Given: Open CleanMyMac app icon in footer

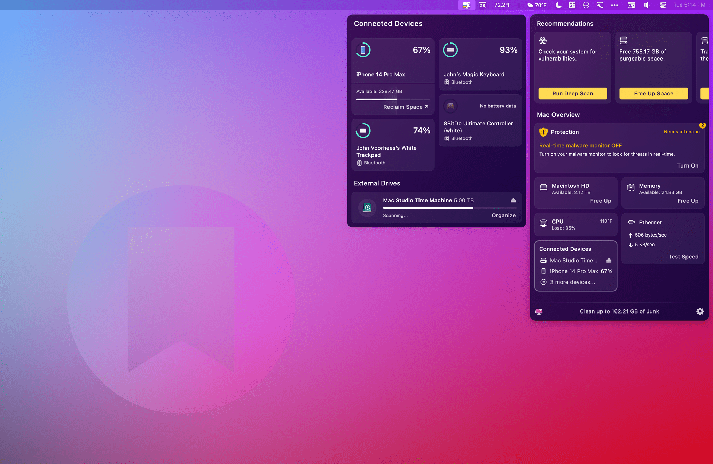Looking at the screenshot, I should (539, 311).
